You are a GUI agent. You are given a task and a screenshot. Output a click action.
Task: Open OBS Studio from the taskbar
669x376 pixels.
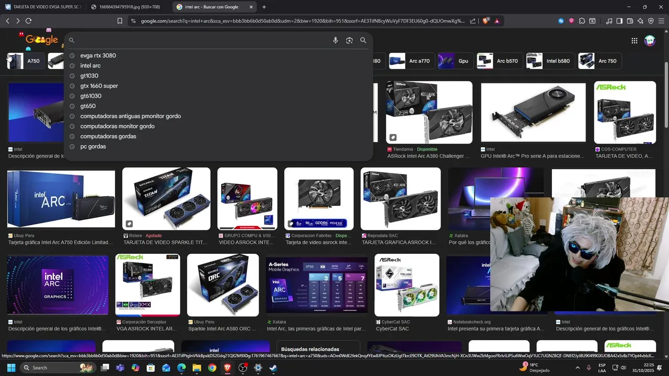click(243, 368)
